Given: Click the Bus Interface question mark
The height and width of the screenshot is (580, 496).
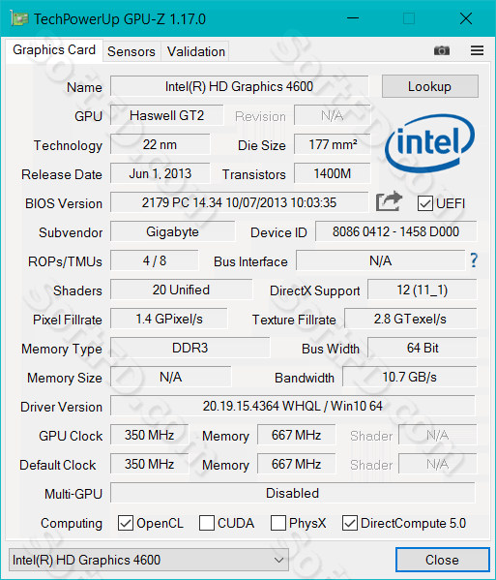Looking at the screenshot, I should [x=474, y=260].
